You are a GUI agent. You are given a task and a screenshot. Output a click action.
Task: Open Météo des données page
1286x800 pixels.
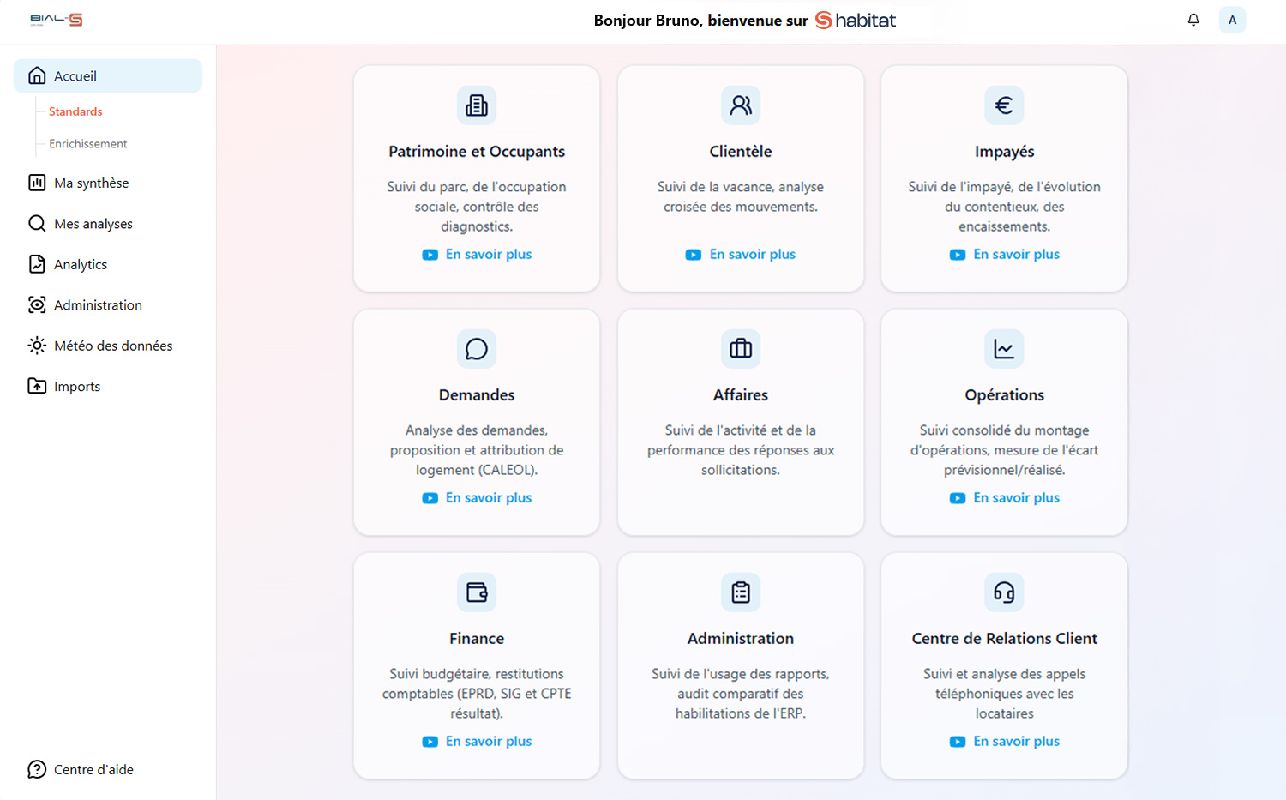click(x=112, y=346)
